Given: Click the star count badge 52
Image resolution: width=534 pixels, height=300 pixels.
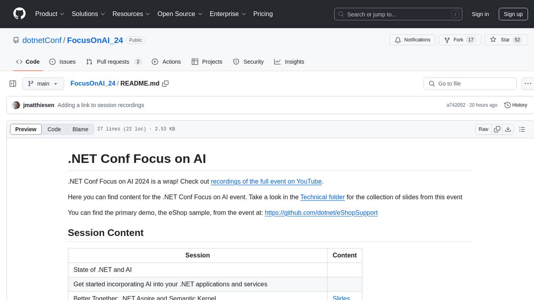Looking at the screenshot, I should pyautogui.click(x=517, y=40).
